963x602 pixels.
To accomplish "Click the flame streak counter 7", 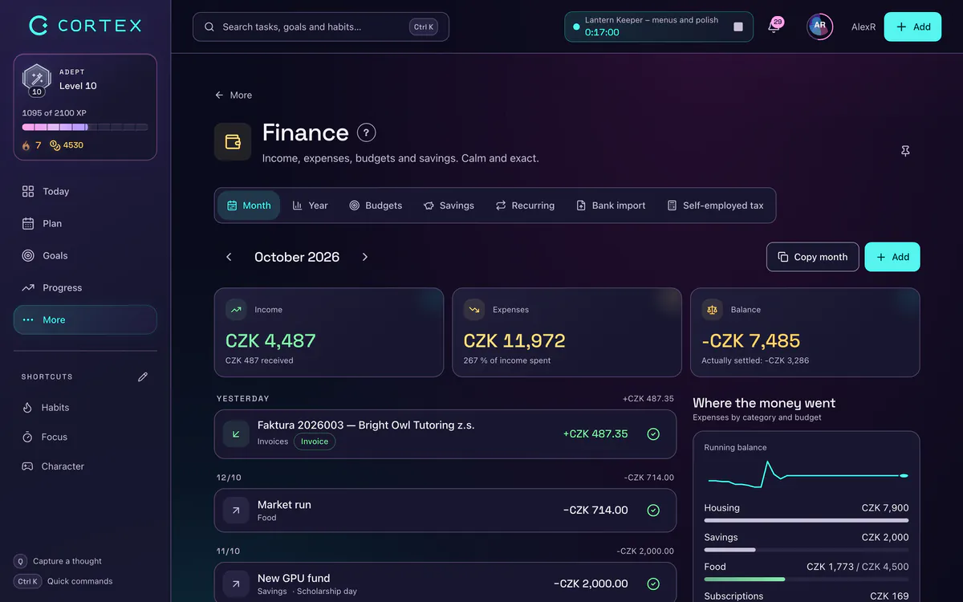I will (31, 145).
